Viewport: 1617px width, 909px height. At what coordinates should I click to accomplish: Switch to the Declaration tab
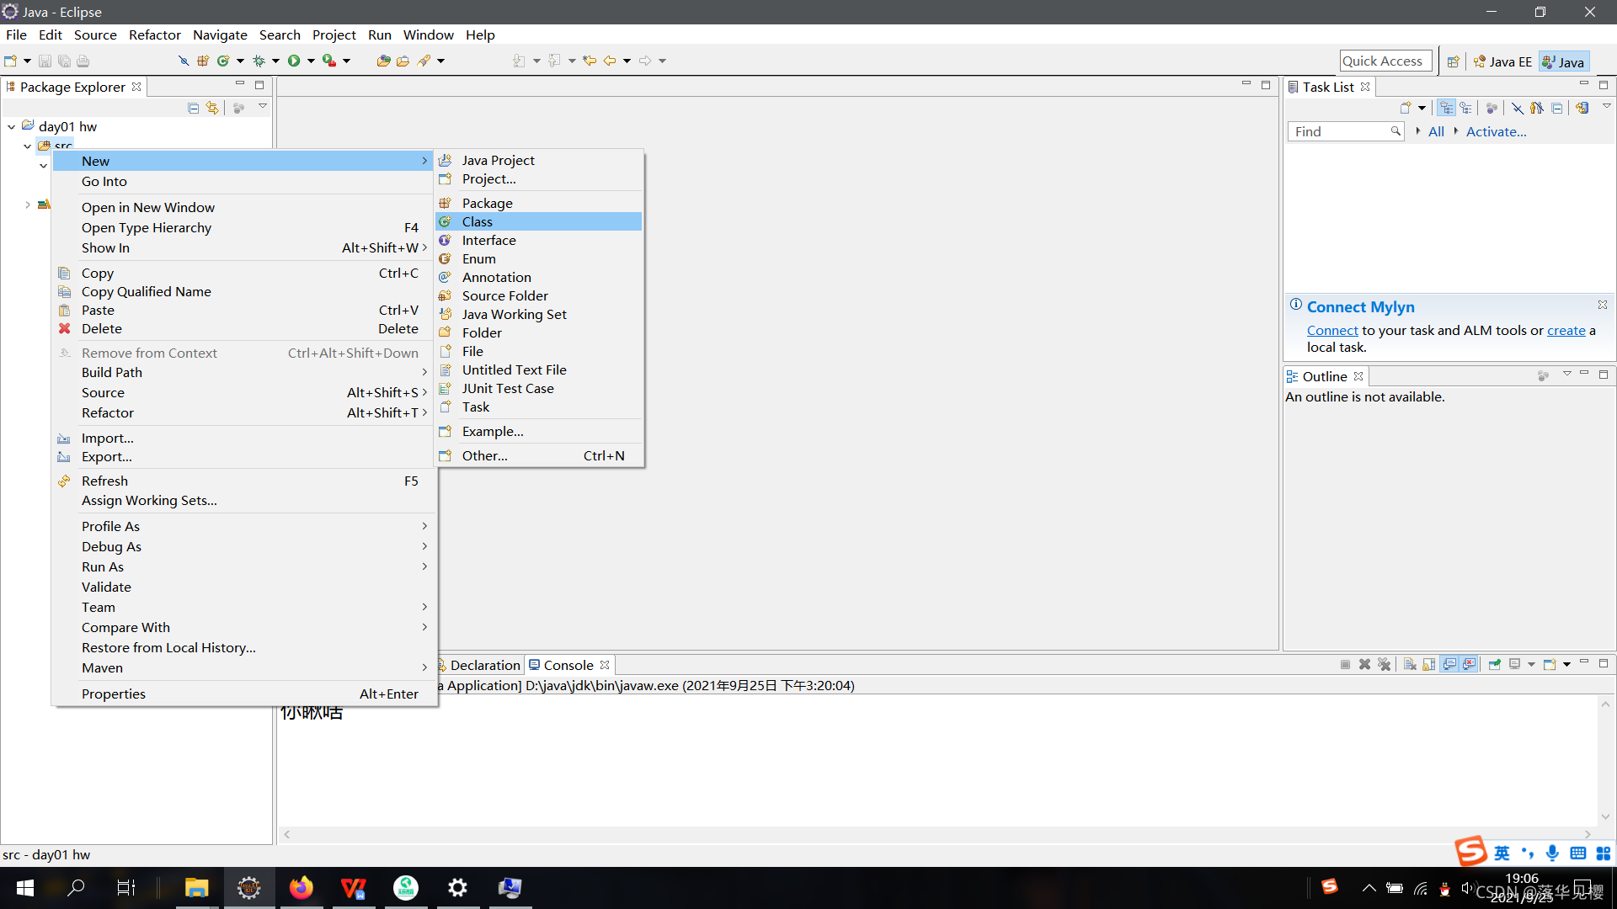pos(485,664)
